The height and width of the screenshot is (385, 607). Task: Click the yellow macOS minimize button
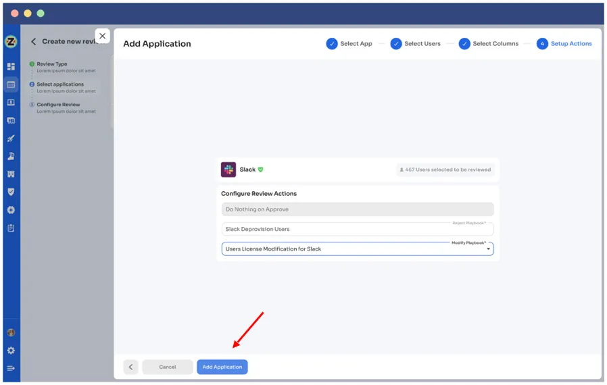28,14
